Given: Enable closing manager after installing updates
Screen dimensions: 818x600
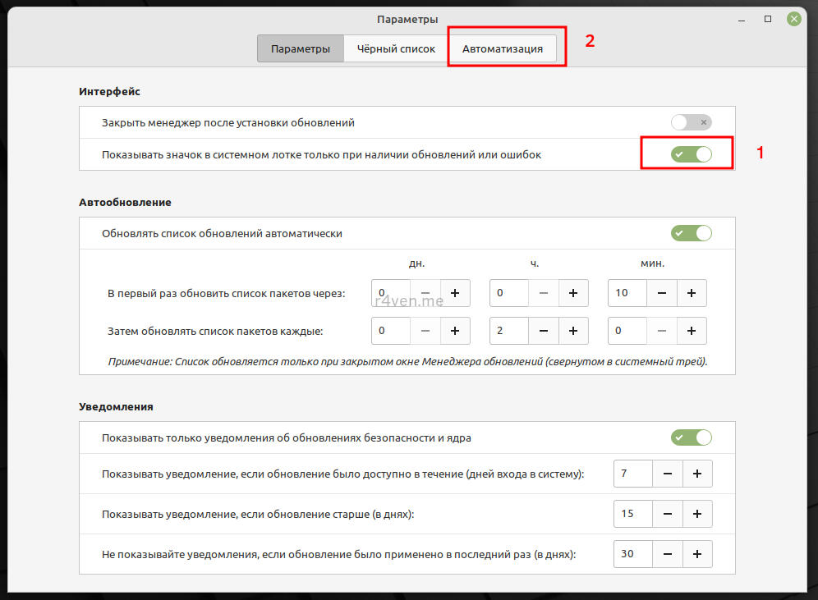Looking at the screenshot, I should [691, 122].
